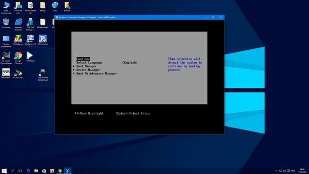Select the PotPlayer desktop icon

click(x=30, y=57)
